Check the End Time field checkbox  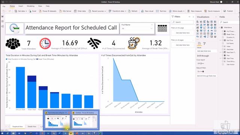tap(223, 40)
